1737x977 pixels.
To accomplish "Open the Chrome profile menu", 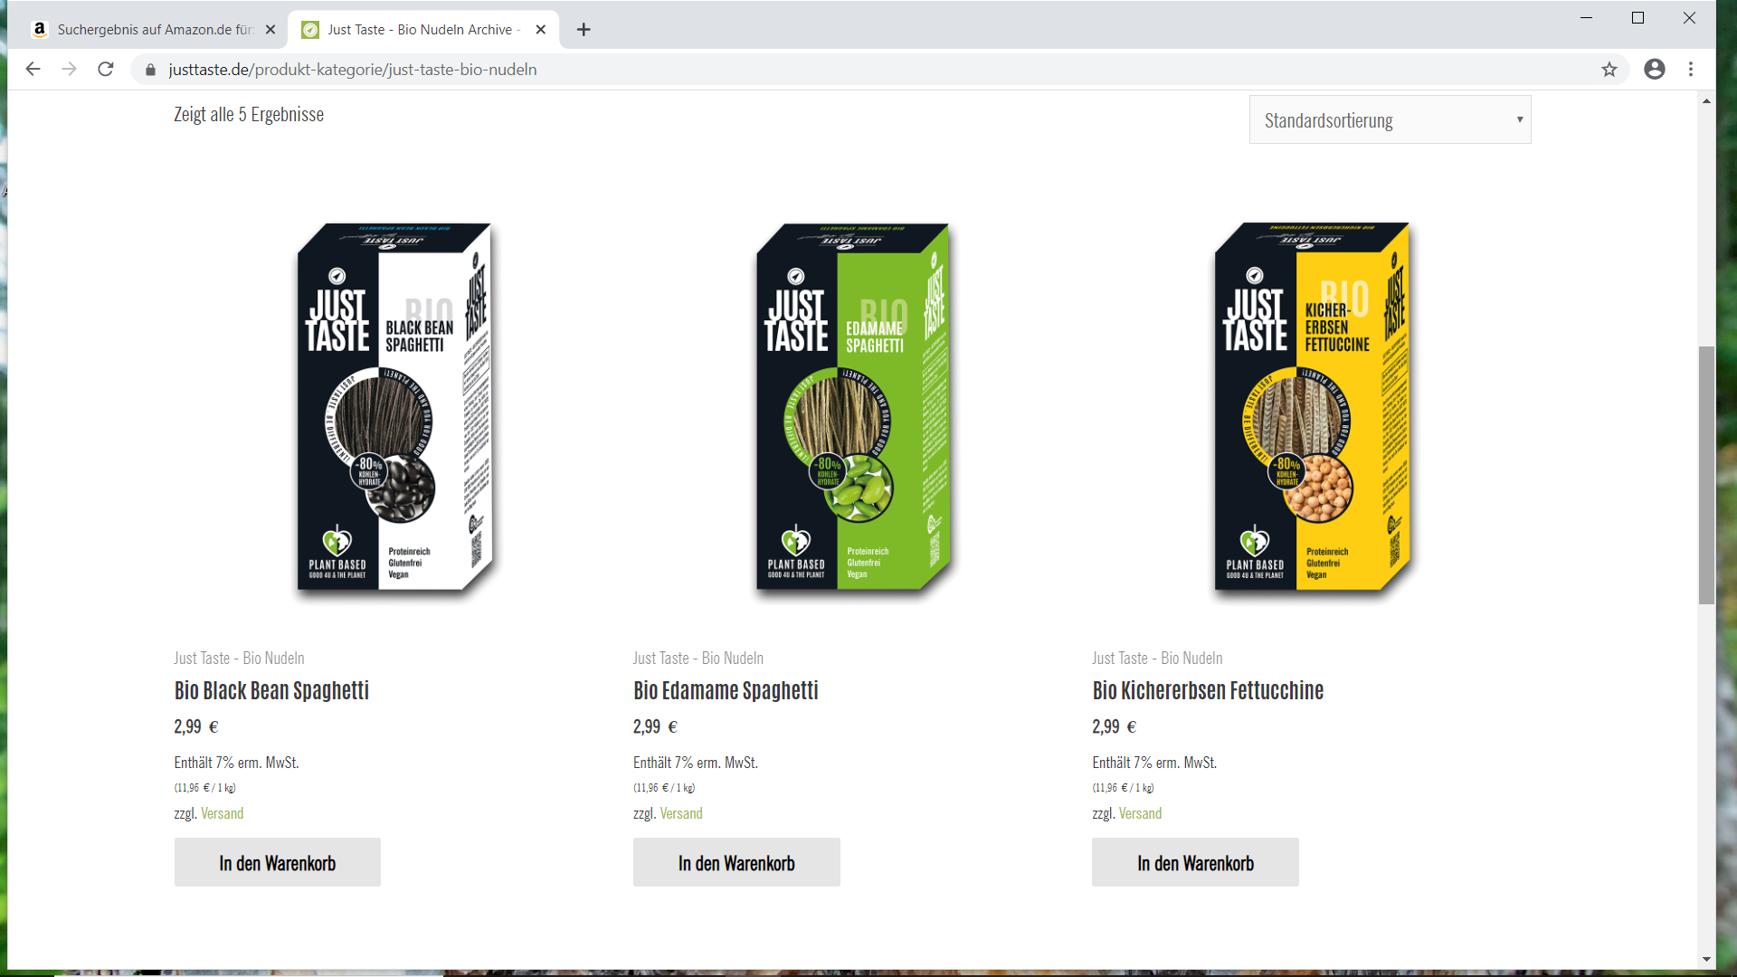I will 1655,70.
